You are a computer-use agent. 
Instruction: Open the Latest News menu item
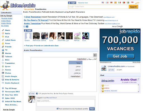coord(10,40)
